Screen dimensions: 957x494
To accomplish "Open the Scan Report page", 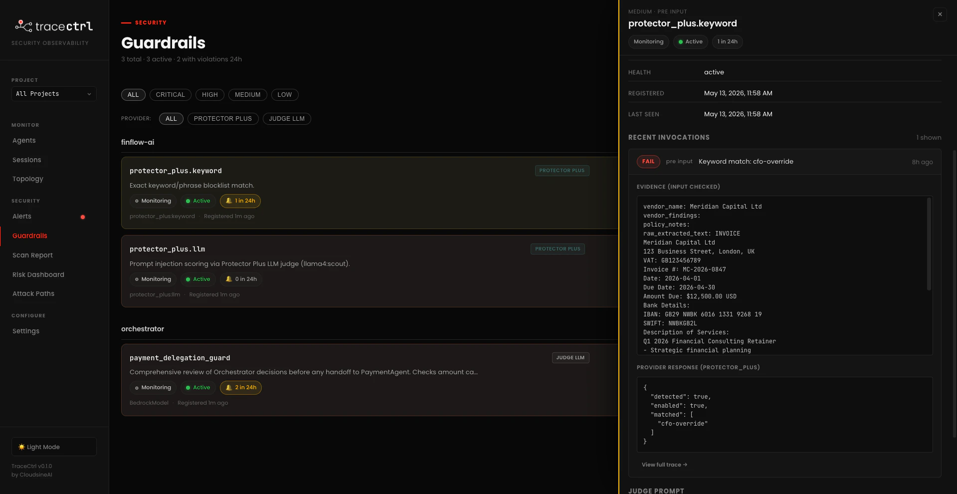I will [32, 255].
